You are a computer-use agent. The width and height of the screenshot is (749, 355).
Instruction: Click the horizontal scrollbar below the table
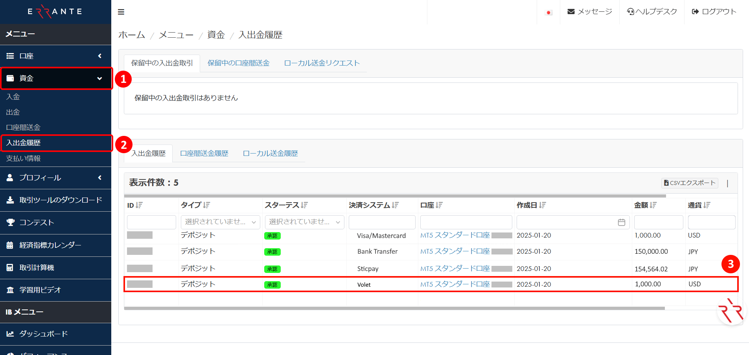(x=394, y=308)
